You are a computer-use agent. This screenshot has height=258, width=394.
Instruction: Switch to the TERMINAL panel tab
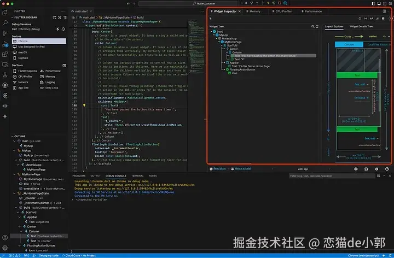(x=137, y=176)
